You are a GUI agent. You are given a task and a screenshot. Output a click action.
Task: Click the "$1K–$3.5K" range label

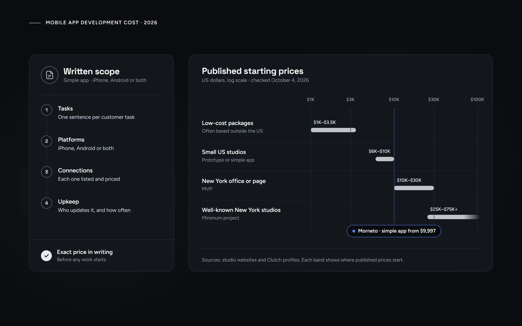tap(325, 122)
